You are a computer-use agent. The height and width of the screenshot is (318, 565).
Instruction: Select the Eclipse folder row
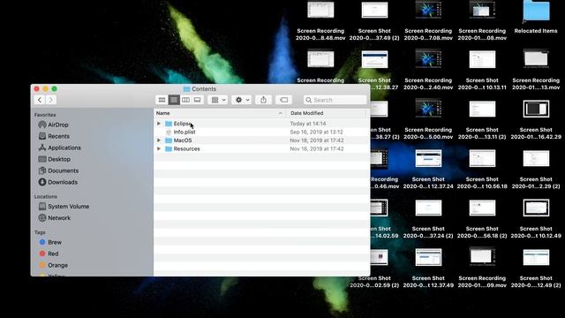tap(261, 124)
